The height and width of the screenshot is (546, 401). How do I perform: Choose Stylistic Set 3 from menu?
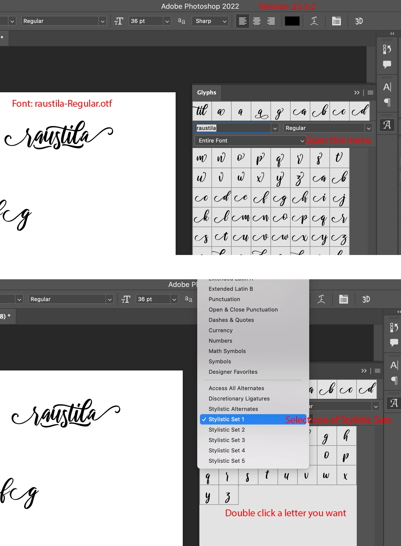253,440
